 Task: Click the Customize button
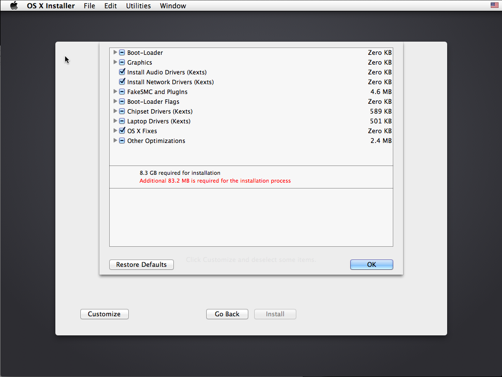click(104, 314)
